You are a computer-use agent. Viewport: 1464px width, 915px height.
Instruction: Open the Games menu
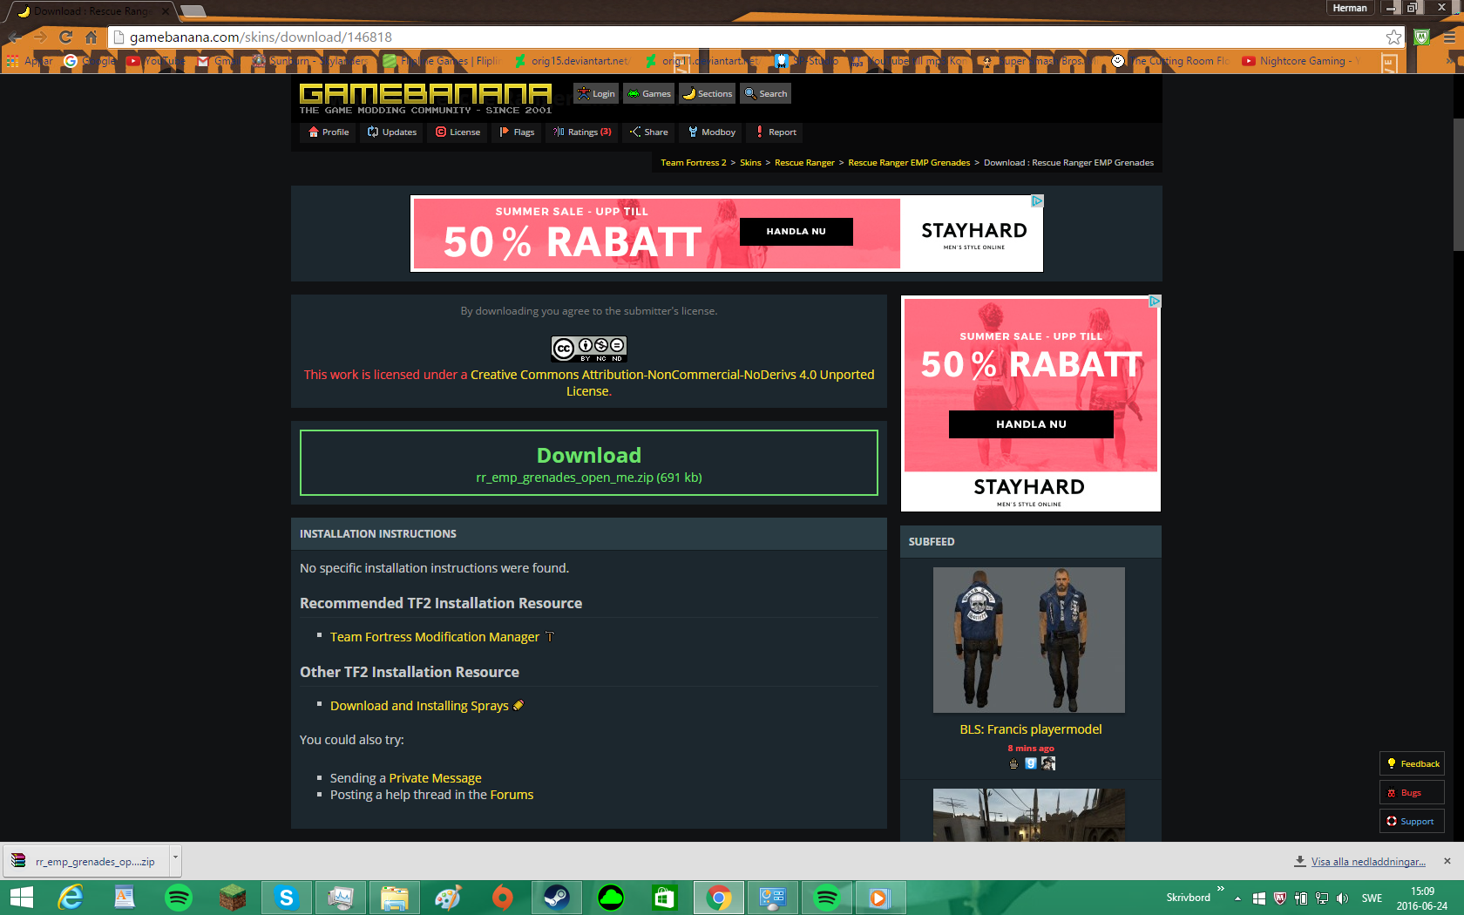point(649,93)
